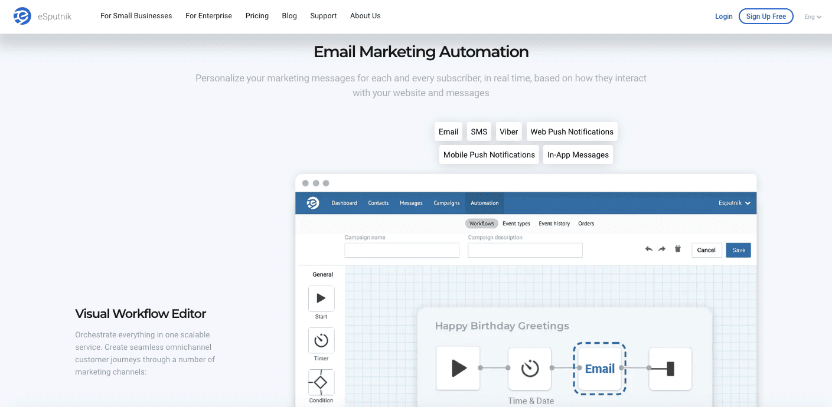Image resolution: width=832 pixels, height=407 pixels.
Task: Select the Email channel tag
Action: 448,131
